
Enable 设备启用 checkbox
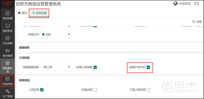point(95,90)
